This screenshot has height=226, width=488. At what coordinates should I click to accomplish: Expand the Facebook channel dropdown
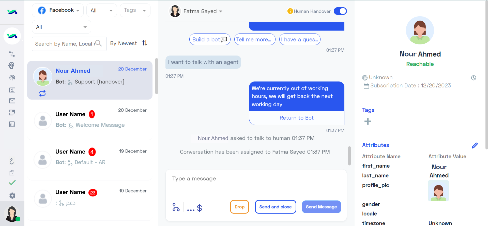58,10
